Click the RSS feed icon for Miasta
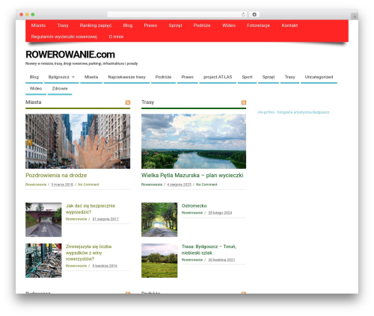This screenshot has width=374, height=316. click(x=128, y=102)
